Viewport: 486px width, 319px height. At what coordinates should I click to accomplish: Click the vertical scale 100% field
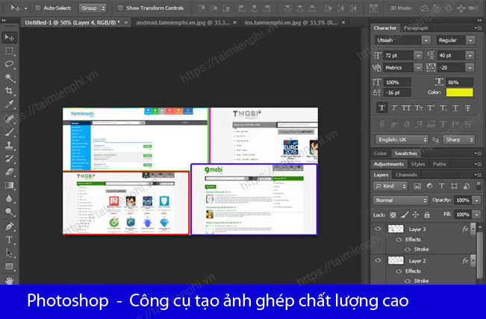coord(398,83)
